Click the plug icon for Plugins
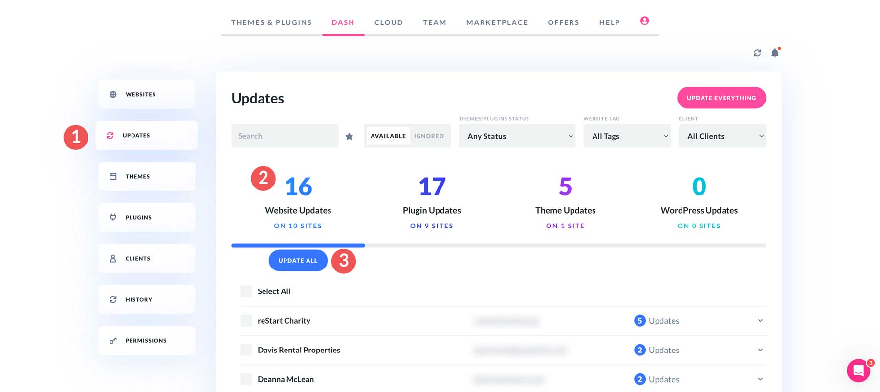880x392 pixels. [113, 217]
